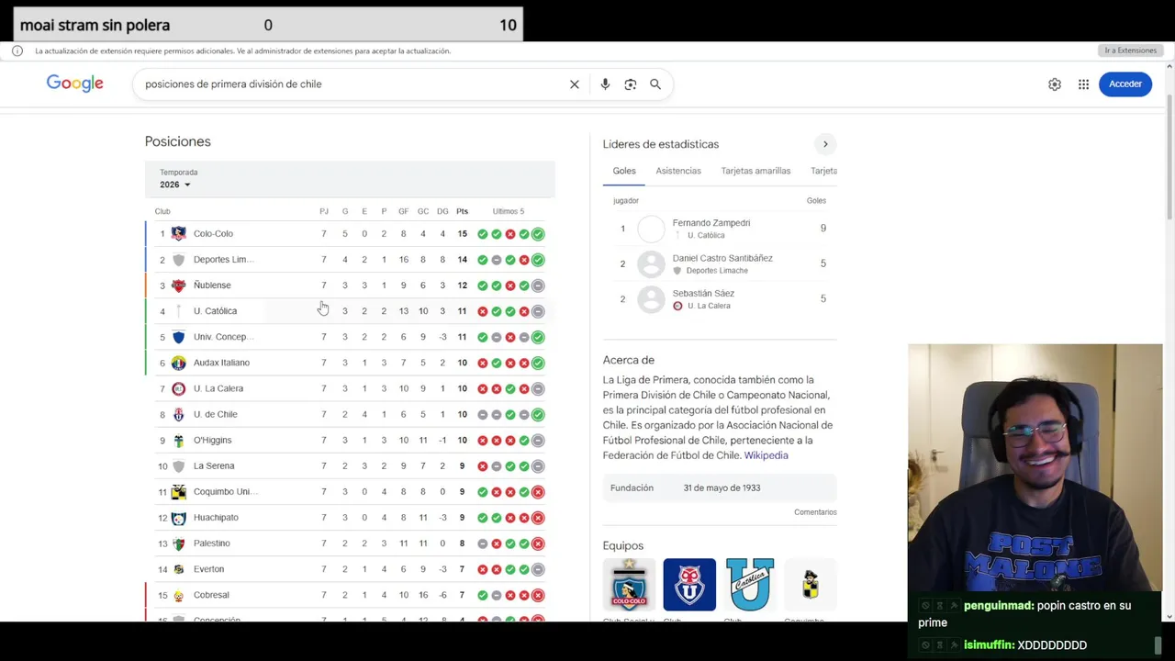Click the Últimos 5 column header
The width and height of the screenshot is (1175, 661).
pyautogui.click(x=509, y=211)
